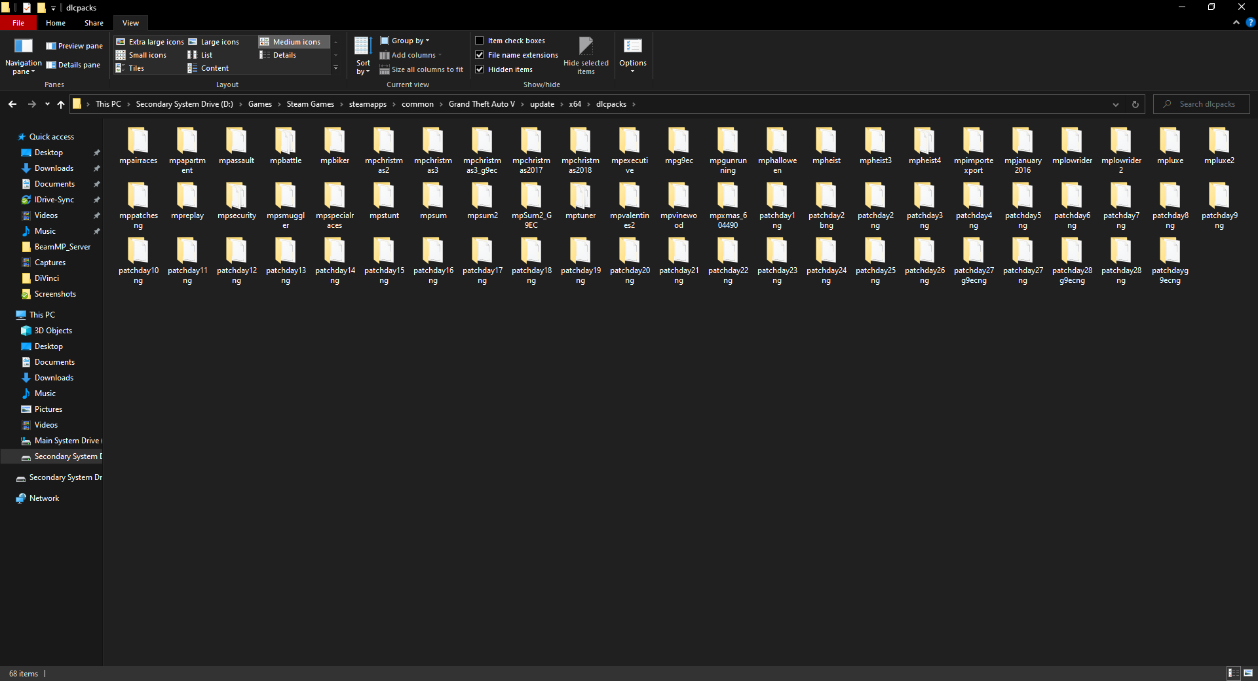
Task: Switch to Content layout
Action: tap(208, 68)
